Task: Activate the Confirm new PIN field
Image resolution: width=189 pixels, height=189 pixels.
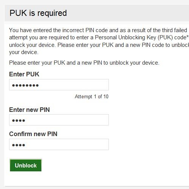Action: pos(59,144)
